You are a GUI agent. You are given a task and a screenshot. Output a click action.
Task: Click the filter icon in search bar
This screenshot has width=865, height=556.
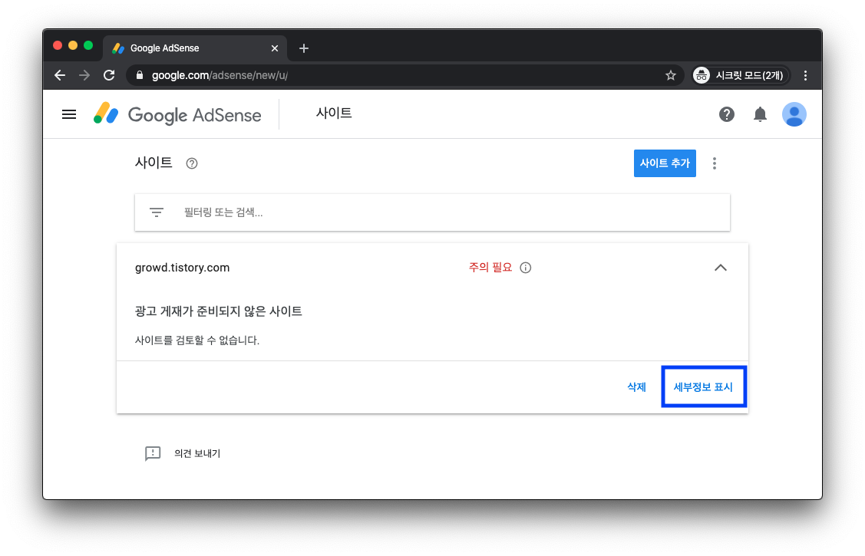pyautogui.click(x=157, y=212)
